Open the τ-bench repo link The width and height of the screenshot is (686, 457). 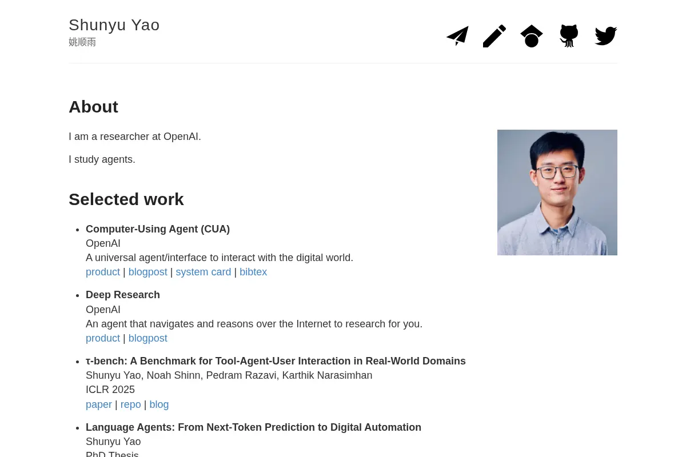[x=131, y=404]
